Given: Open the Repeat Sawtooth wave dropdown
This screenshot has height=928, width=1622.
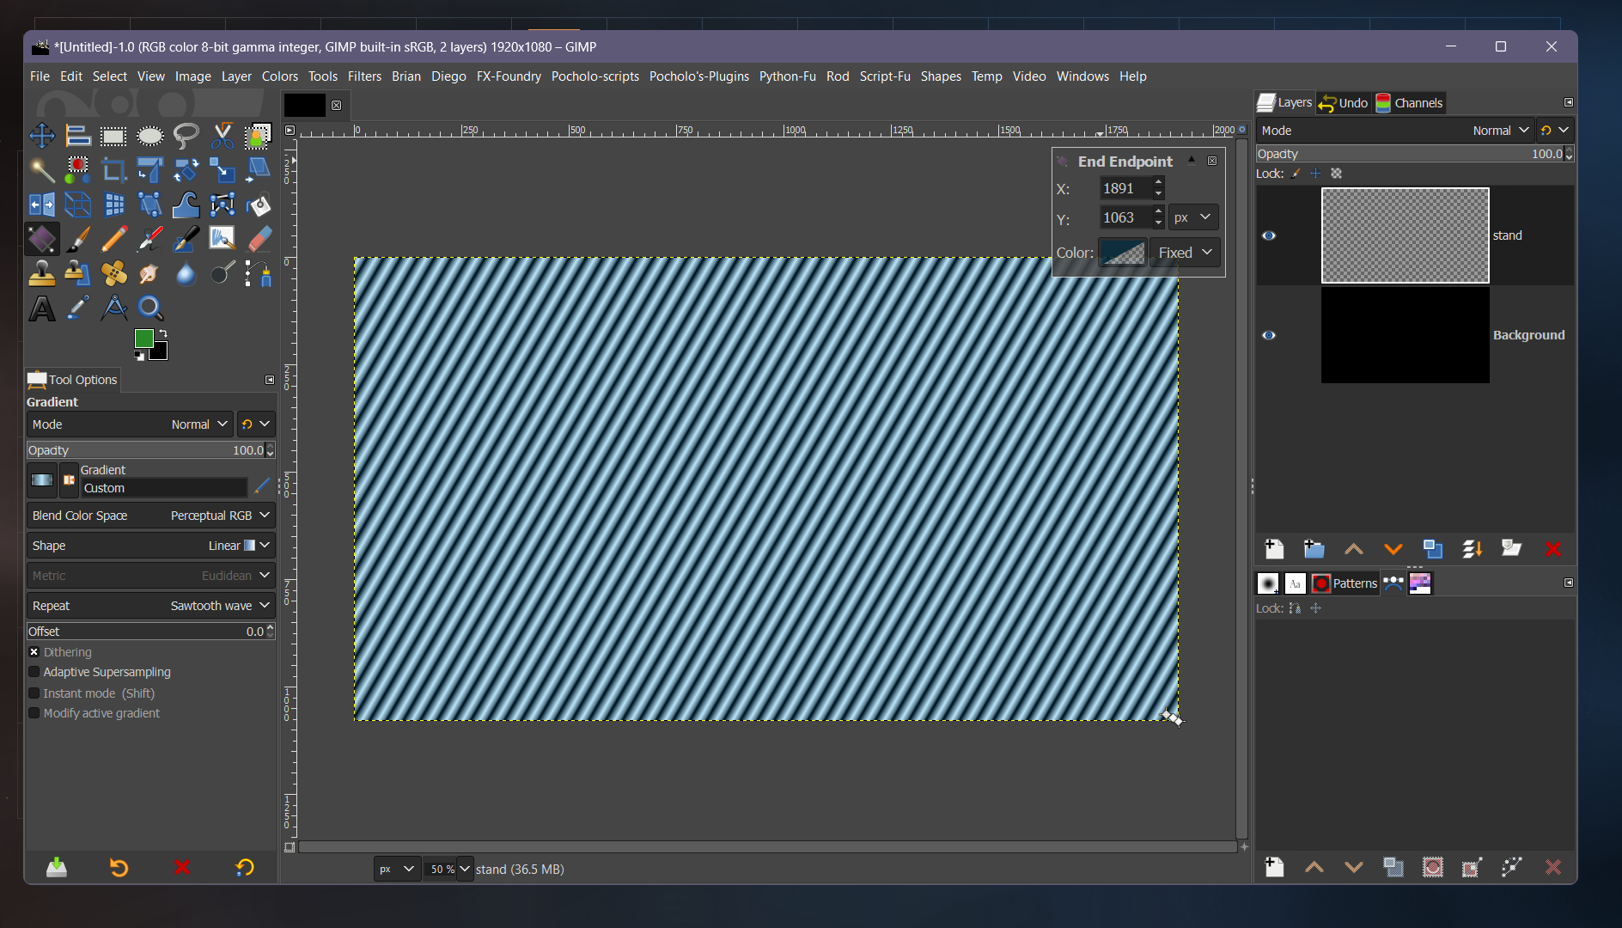Looking at the screenshot, I should pos(150,606).
